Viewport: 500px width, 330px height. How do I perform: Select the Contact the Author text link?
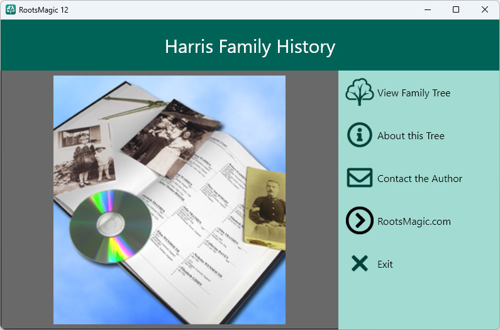click(x=419, y=179)
